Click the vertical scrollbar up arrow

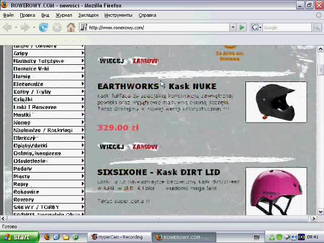(x=320, y=49)
